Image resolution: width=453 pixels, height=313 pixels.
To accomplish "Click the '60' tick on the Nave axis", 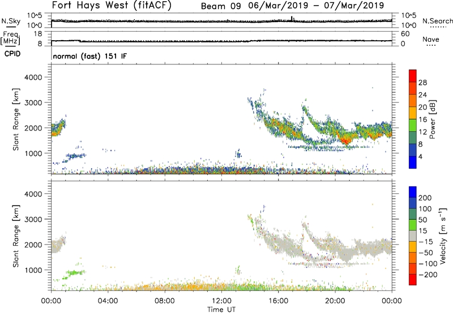I will pyautogui.click(x=405, y=34).
